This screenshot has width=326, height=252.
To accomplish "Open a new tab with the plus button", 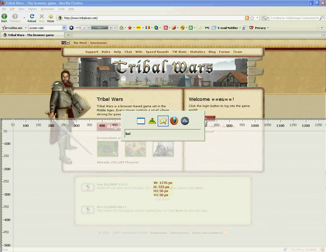I will point(68,35).
